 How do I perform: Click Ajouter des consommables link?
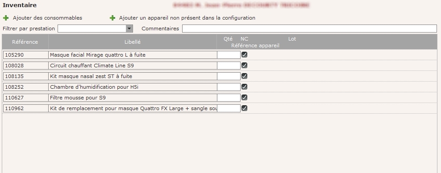pyautogui.click(x=47, y=18)
